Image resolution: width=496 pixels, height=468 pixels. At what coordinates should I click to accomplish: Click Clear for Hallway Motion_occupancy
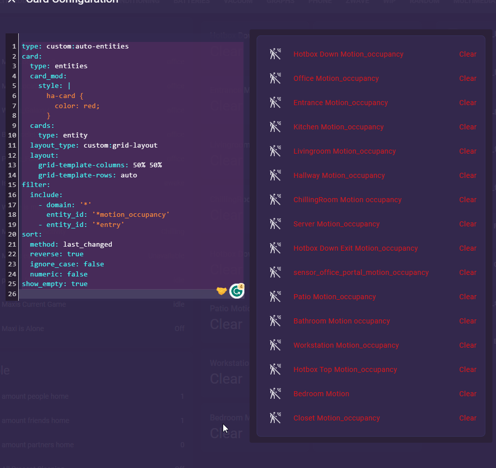467,175
